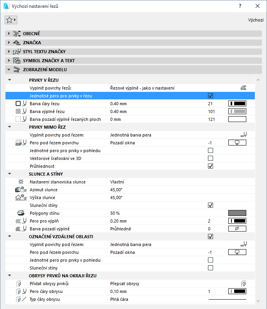The height and width of the screenshot is (309, 267).
Task: Collapse the PRVKY MIMO ŘEZ group
Action: (x=9, y=127)
